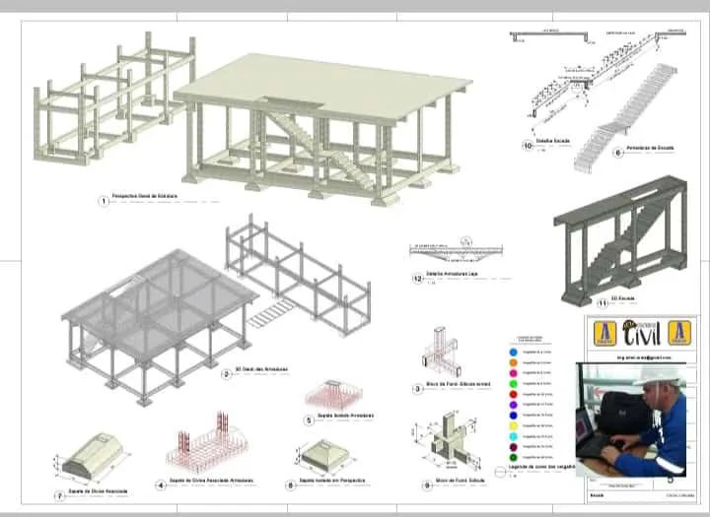This screenshot has width=710, height=517.
Task: Select the maroon legend color circle
Action: (513, 447)
